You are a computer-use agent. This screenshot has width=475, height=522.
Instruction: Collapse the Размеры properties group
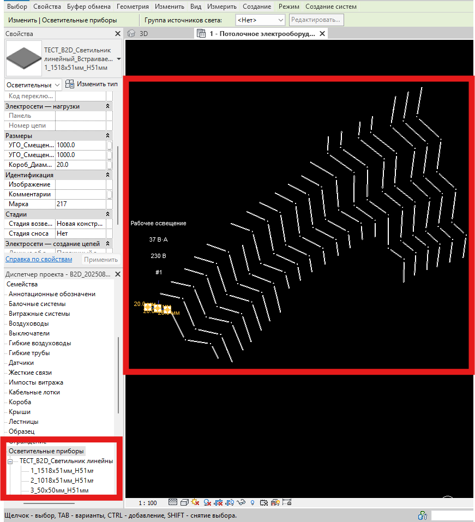(x=107, y=135)
